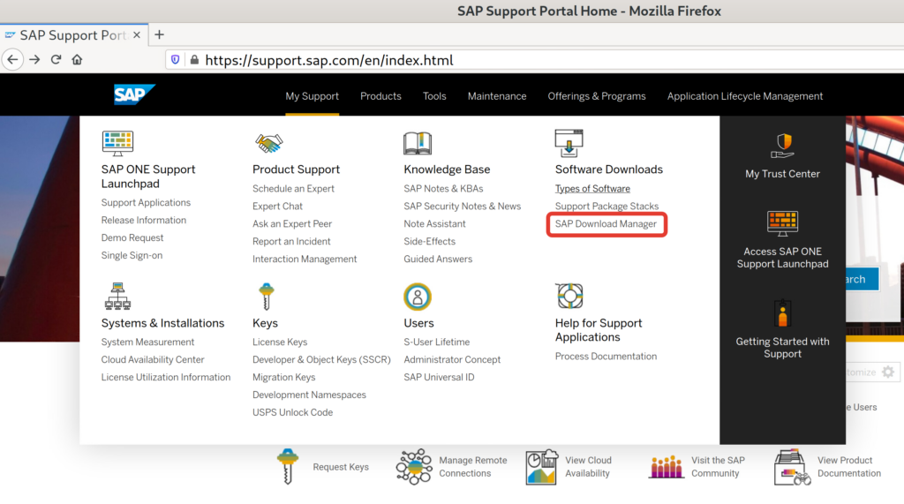904x504 pixels.
Task: Click the Keys section key icon
Action: point(265,297)
